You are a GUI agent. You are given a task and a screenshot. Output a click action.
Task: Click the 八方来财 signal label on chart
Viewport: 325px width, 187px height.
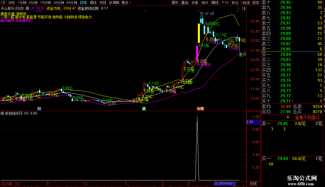coord(204,64)
